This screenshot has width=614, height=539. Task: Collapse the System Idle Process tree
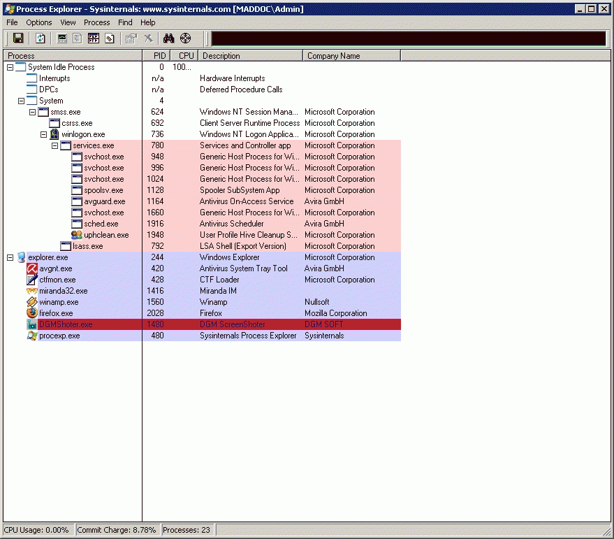(x=10, y=67)
